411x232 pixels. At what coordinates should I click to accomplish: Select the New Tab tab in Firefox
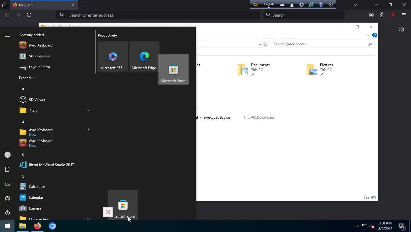coord(43,5)
